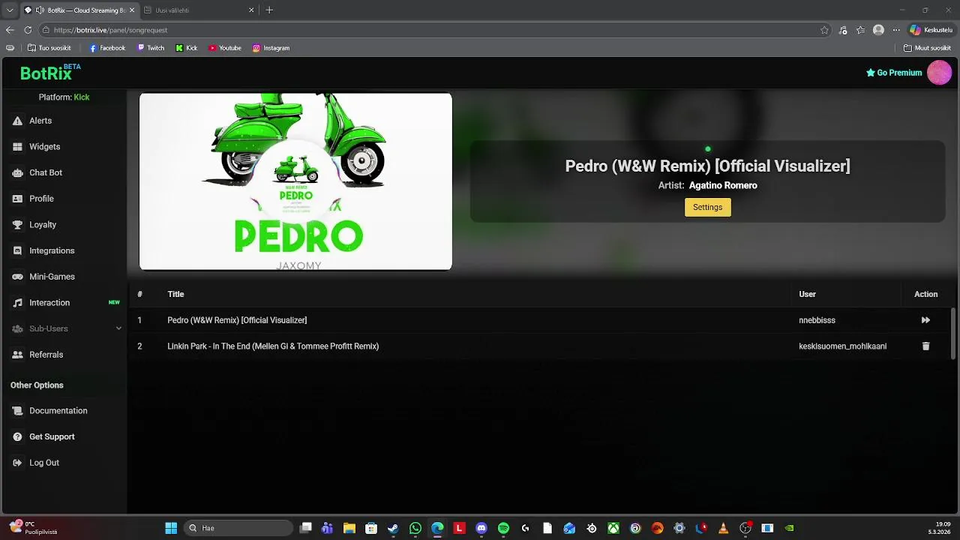Open WhatsApp from the taskbar

(415, 529)
